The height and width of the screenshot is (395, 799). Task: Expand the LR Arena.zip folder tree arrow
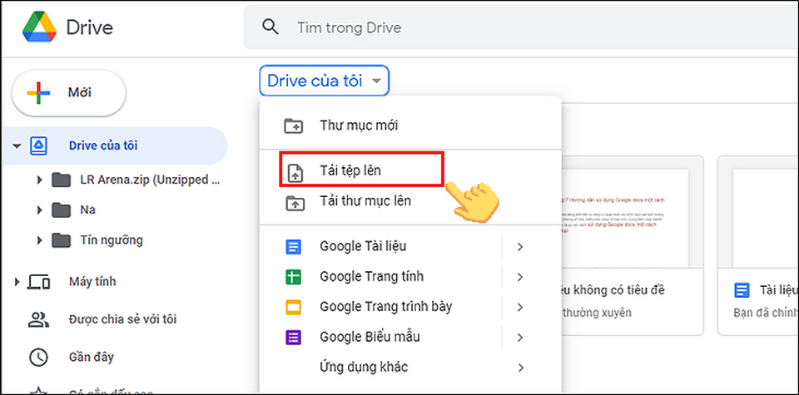coord(40,180)
